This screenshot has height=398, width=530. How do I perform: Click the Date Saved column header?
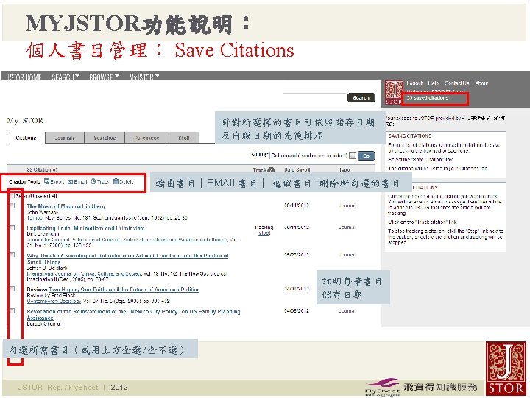coord(297,170)
